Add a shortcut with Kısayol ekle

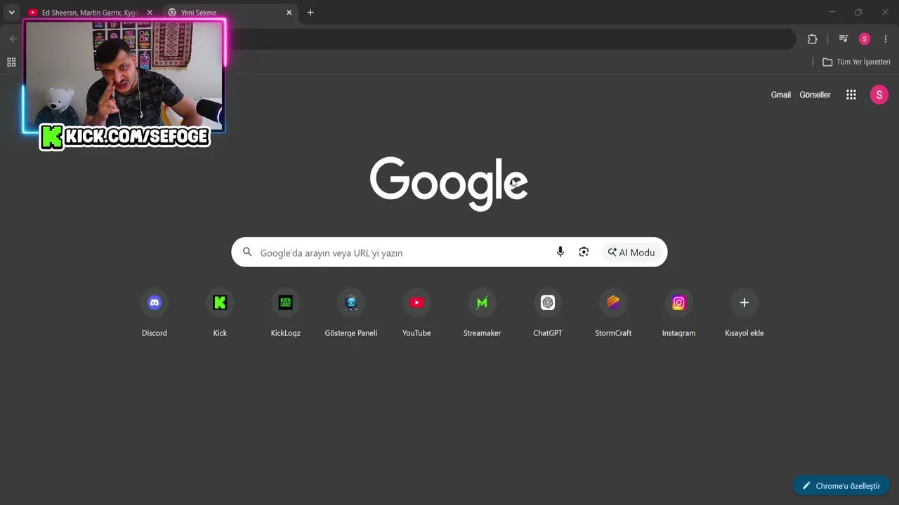point(744,314)
